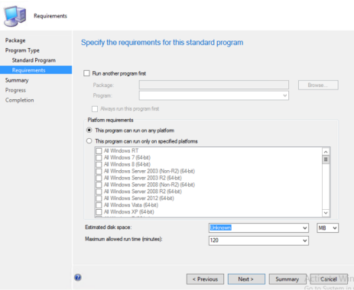Open the MB unit dropdown

[x=335, y=228]
